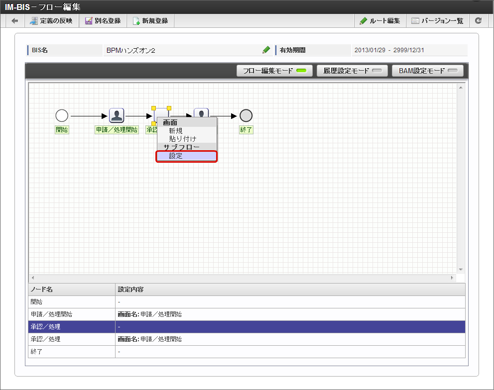Screen dimensions: 494x390
Task: Select the 開始 start node circle
Action: pos(62,115)
